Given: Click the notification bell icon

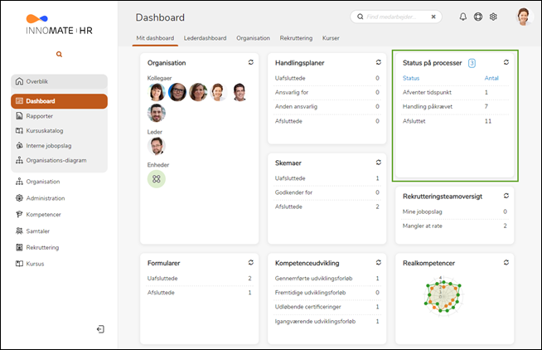Looking at the screenshot, I should coord(463,17).
